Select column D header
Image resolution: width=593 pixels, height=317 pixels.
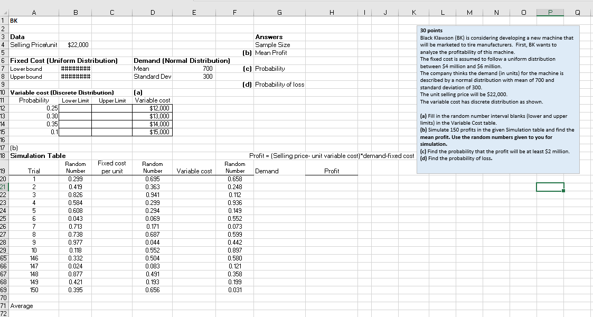(x=153, y=13)
